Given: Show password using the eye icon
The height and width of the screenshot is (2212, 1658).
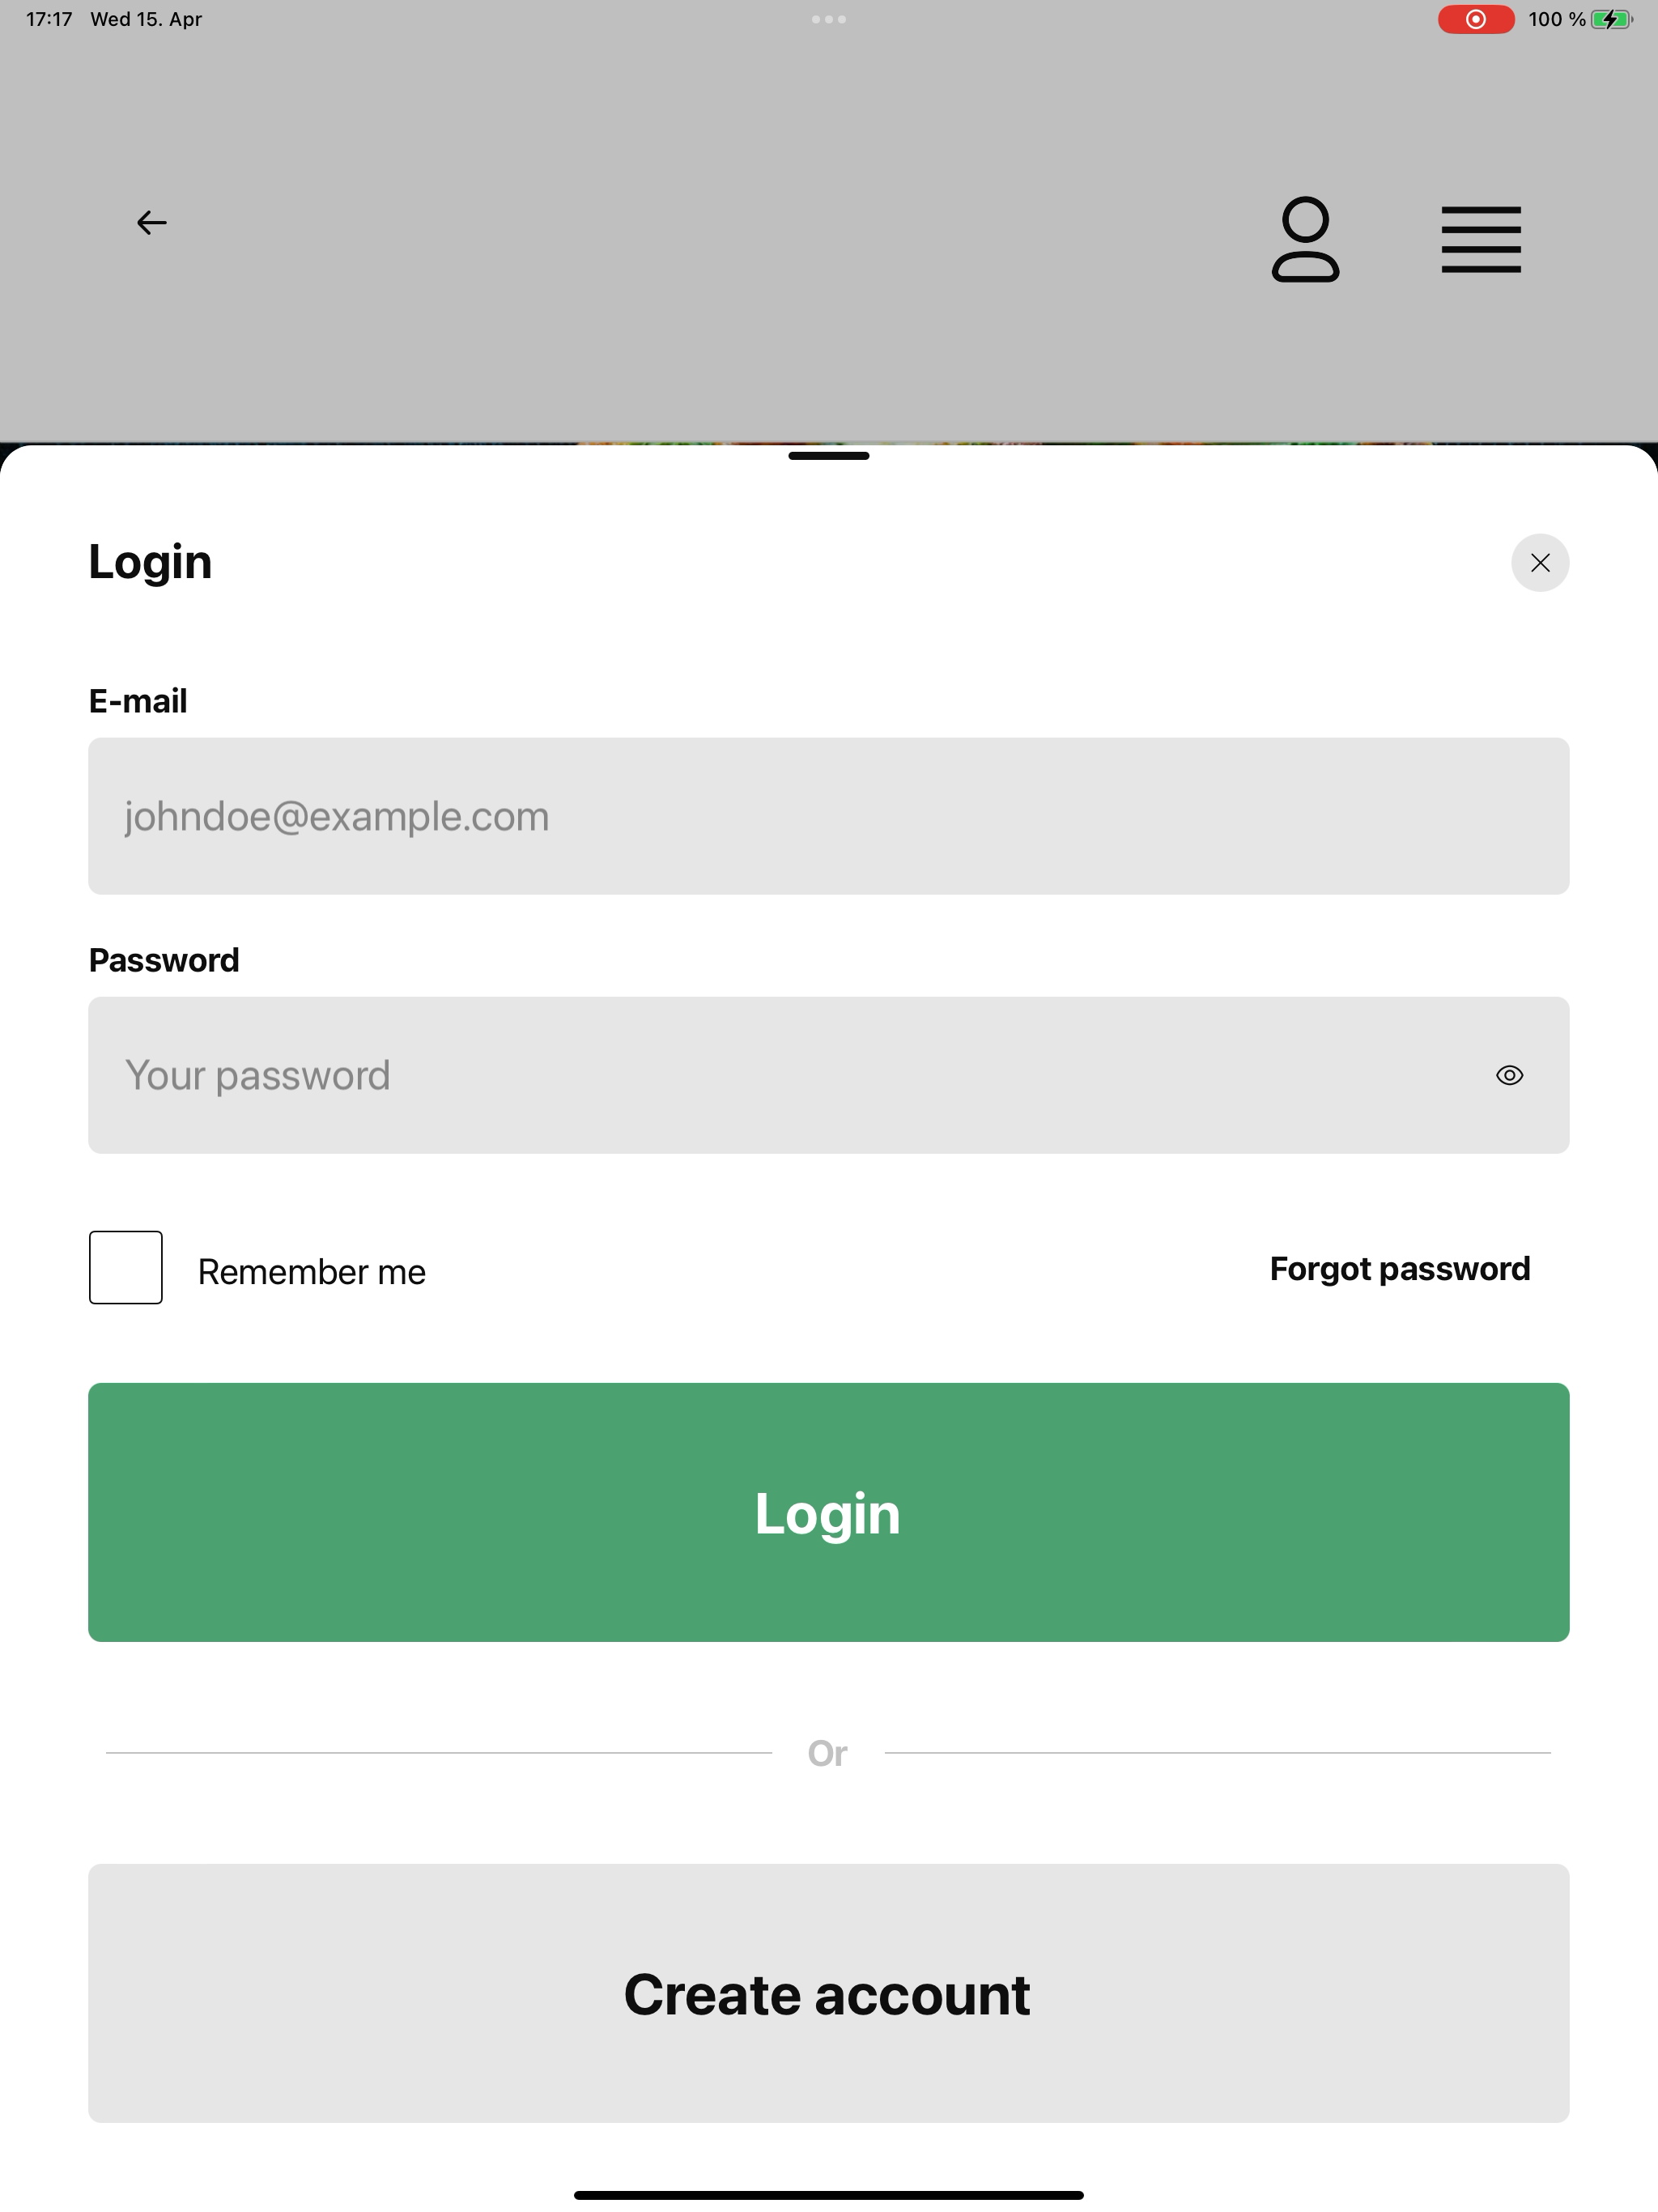Looking at the screenshot, I should [1510, 1075].
